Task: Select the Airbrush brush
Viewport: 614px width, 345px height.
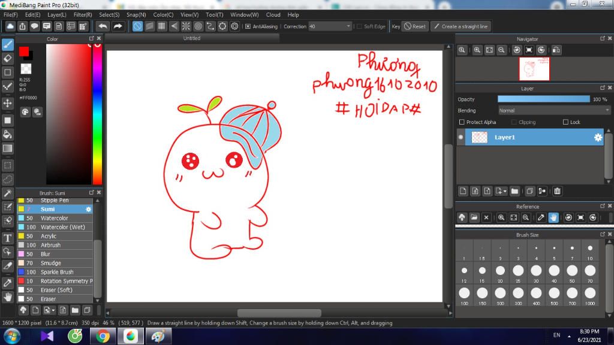Action: (x=55, y=245)
